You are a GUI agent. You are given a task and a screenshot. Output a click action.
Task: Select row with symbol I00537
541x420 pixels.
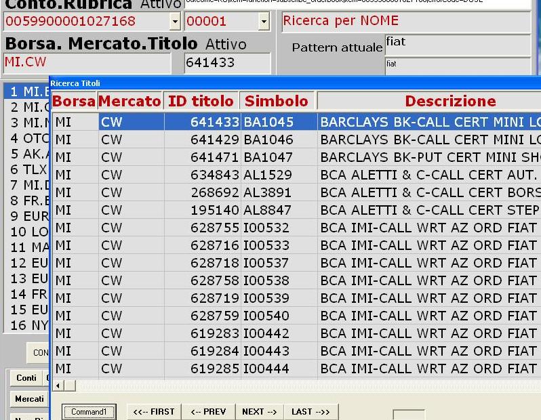[x=296, y=263]
